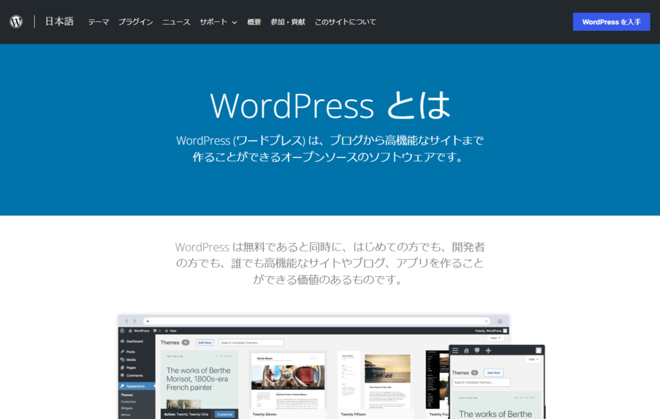
Task: Select the Dashboard icon in admin sidebar
Action: [x=122, y=342]
